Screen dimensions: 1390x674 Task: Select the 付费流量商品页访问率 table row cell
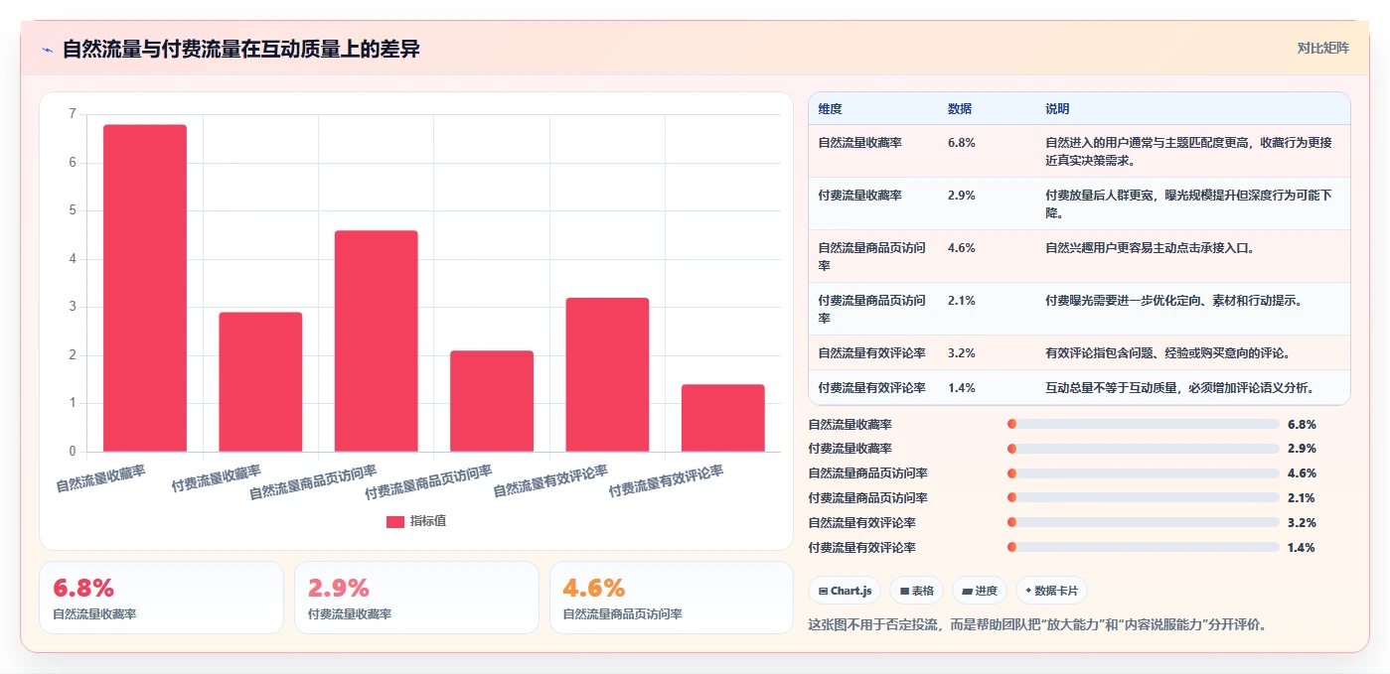pyautogui.click(x=872, y=309)
